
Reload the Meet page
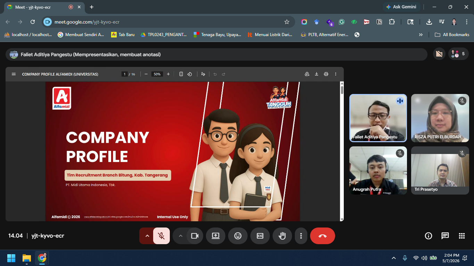[33, 22]
